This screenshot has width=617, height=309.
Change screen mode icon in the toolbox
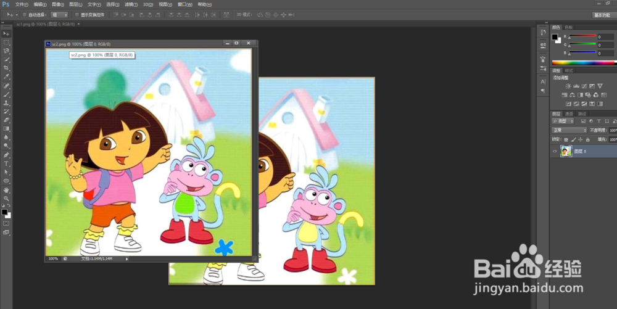point(6,233)
